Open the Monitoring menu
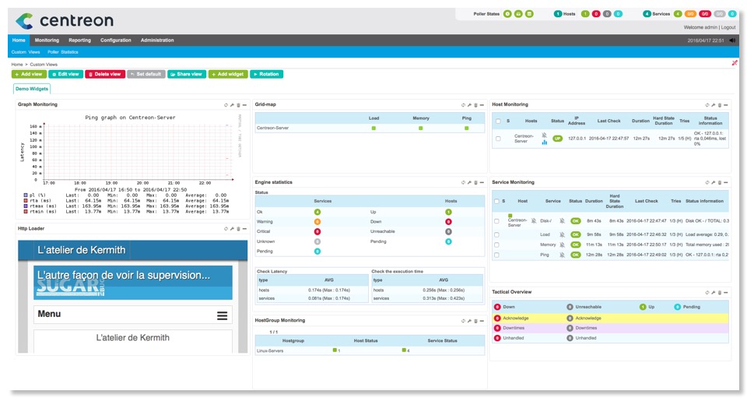This screenshot has height=398, width=747. click(x=47, y=40)
